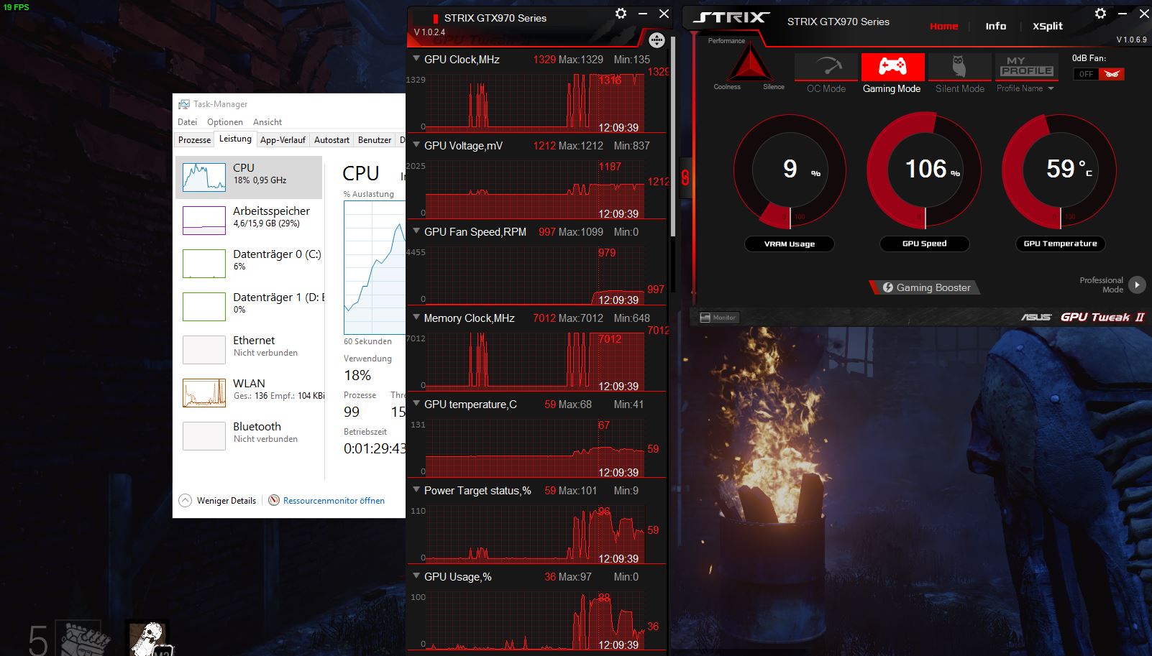Click red side handle on GPU Tweak window
The height and width of the screenshot is (656, 1152).
pyautogui.click(x=685, y=177)
